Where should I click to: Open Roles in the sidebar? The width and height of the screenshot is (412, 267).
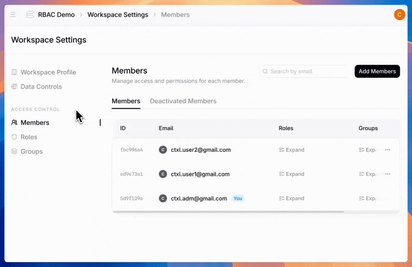tap(29, 137)
